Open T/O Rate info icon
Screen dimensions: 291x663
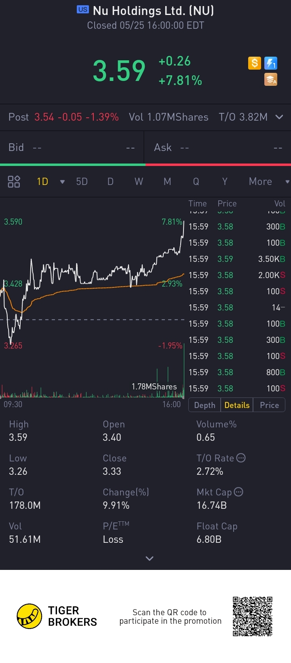point(241,458)
